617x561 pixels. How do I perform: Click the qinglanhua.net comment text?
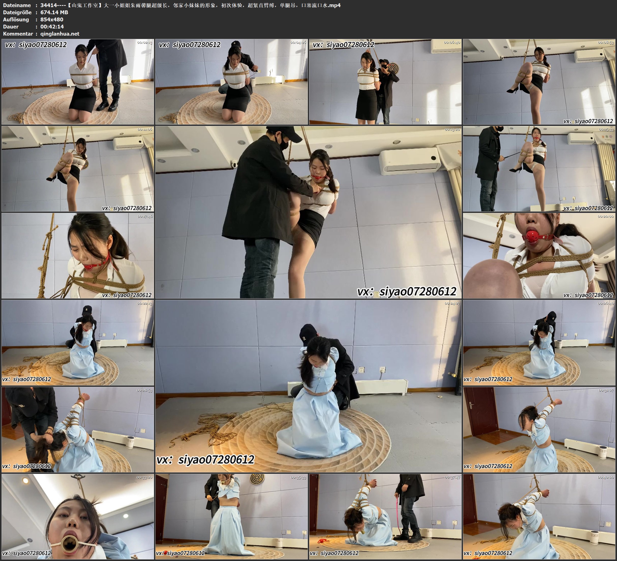coord(60,34)
